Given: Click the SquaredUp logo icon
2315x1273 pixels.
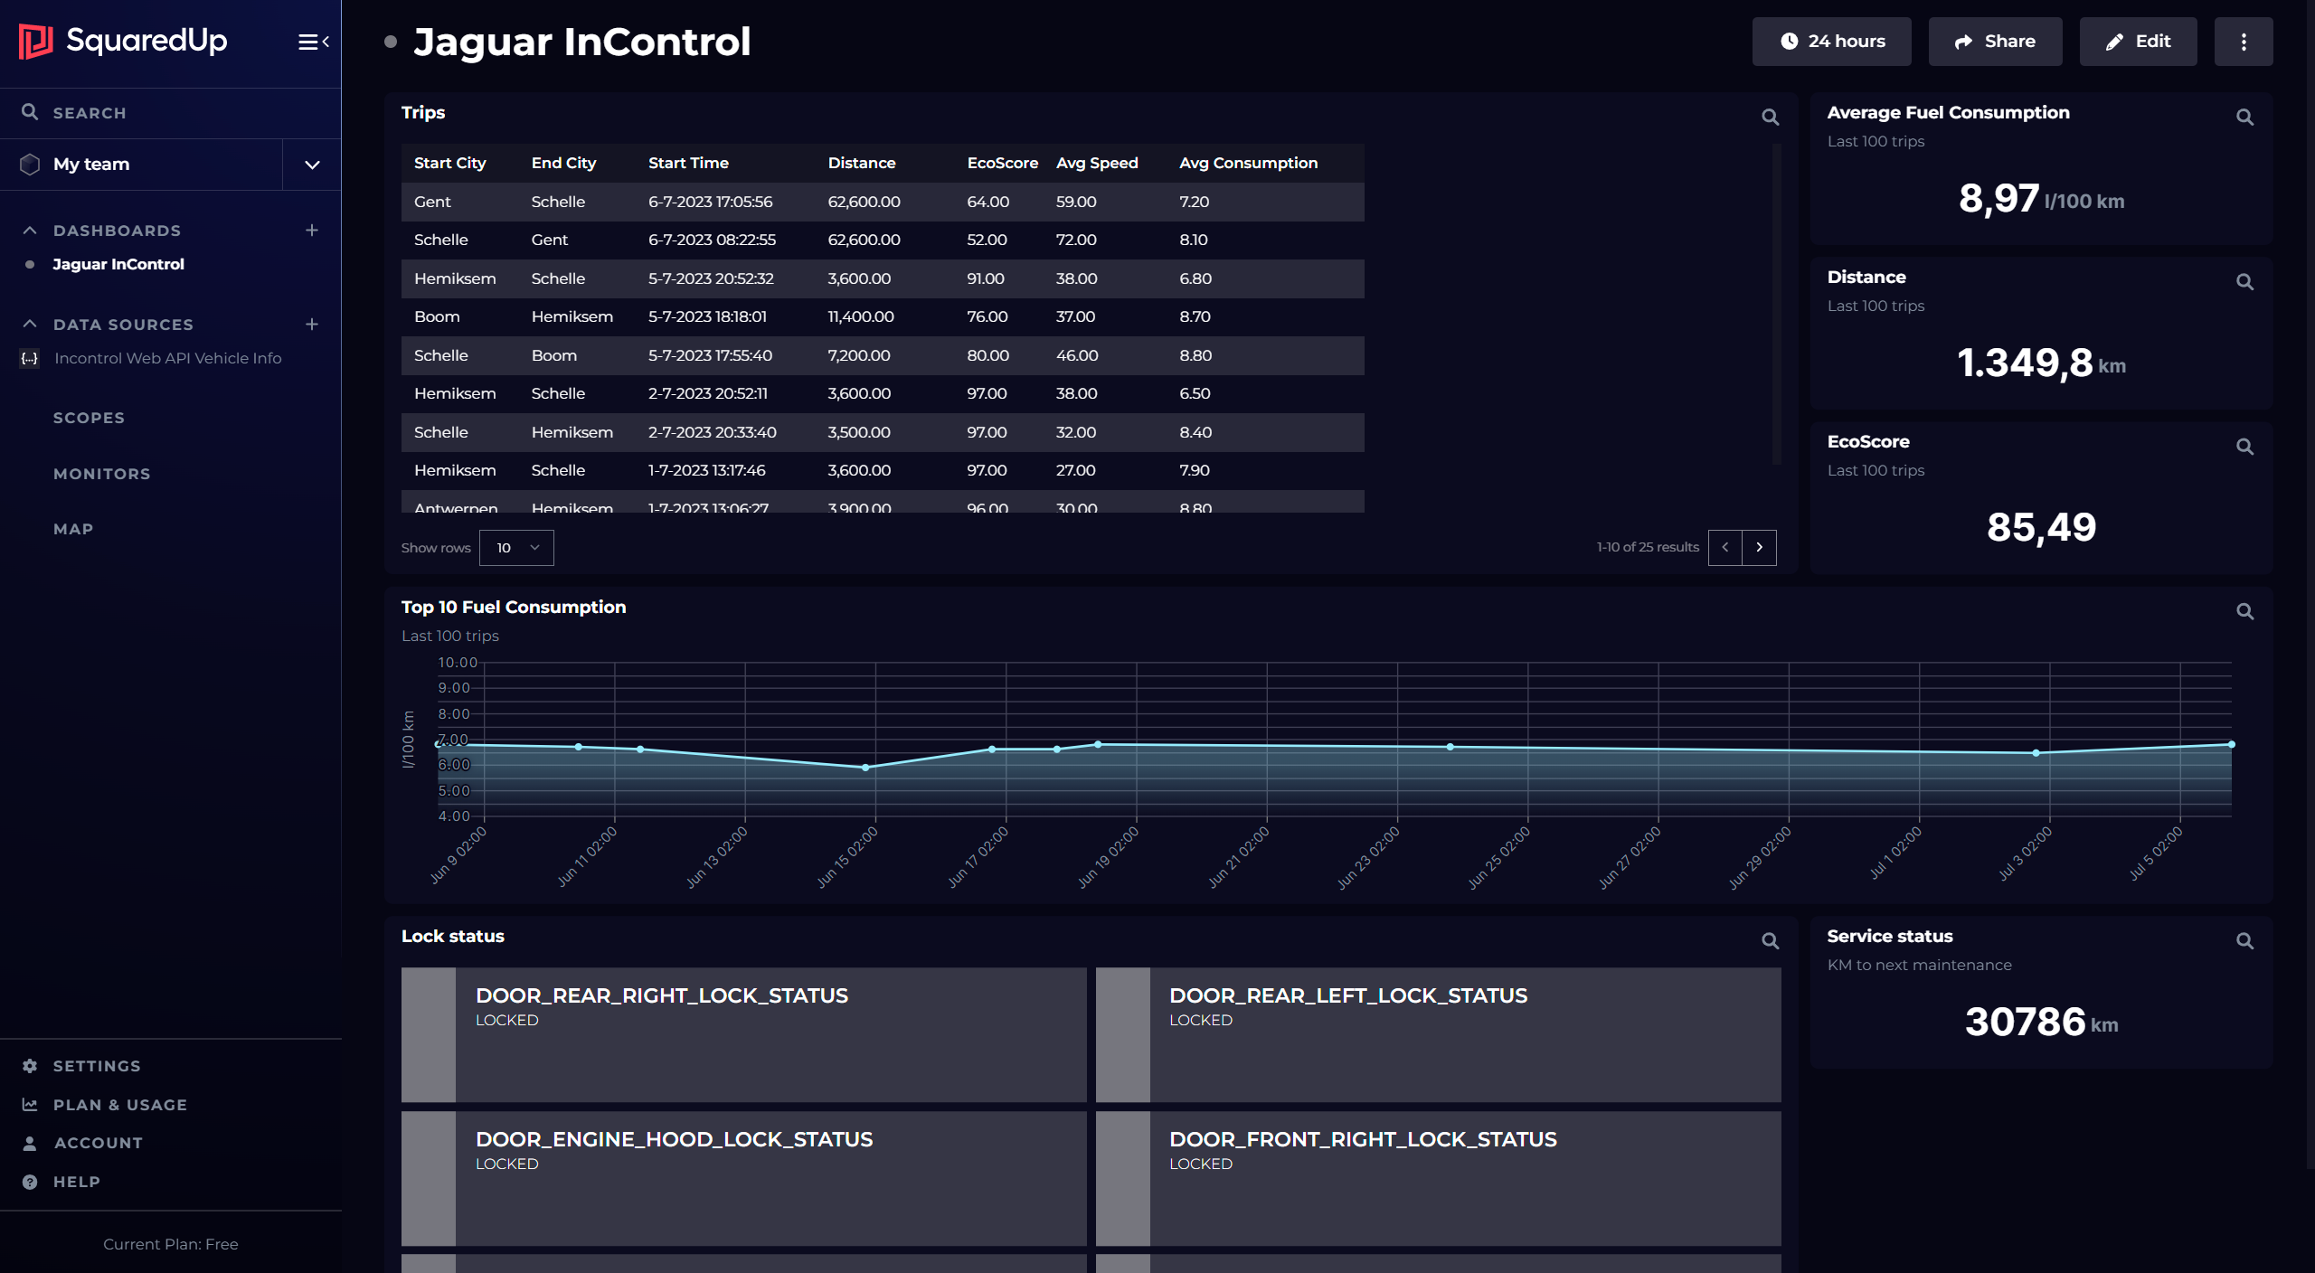Looking at the screenshot, I should click(x=34, y=41).
